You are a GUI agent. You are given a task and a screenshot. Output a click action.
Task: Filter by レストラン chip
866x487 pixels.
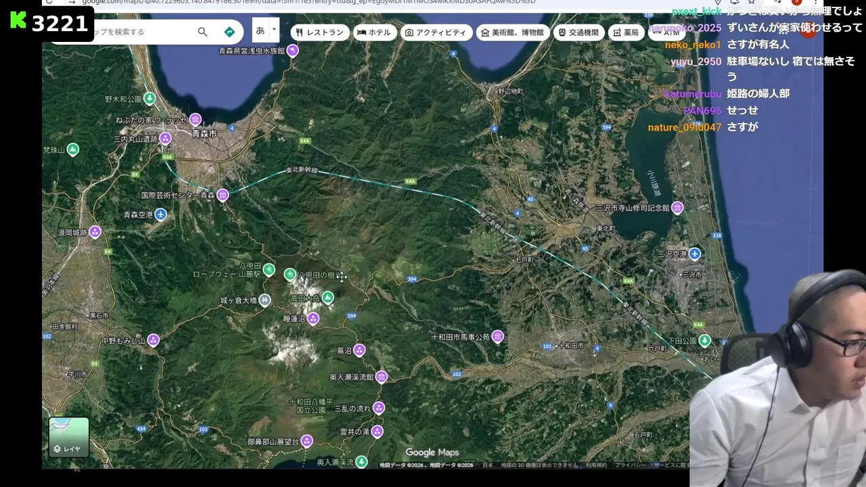click(x=320, y=32)
